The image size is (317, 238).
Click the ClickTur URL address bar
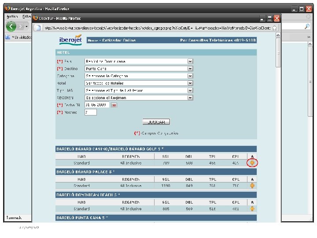pos(158,28)
